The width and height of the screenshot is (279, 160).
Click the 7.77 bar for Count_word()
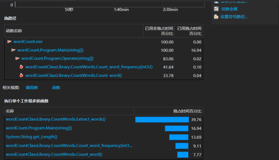(183, 155)
